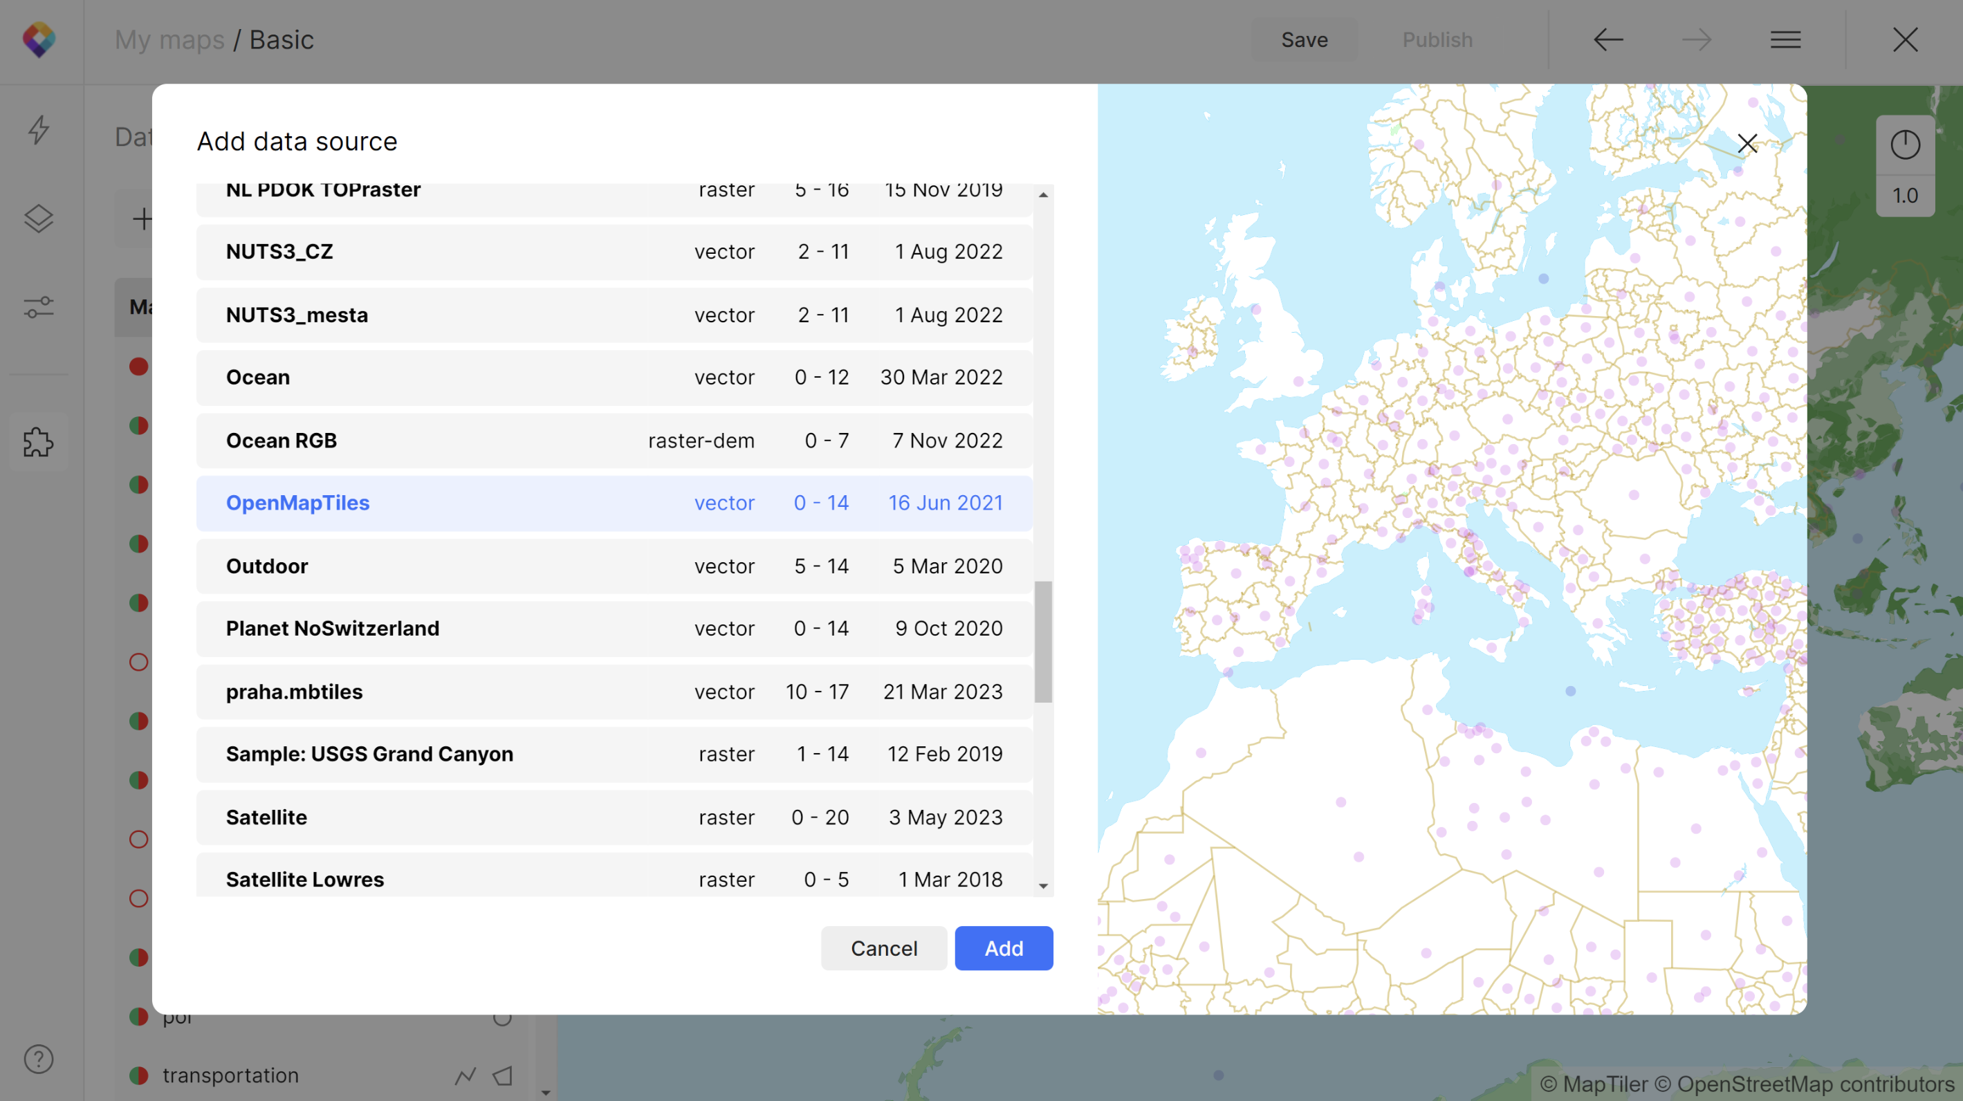Open the help question mark icon

[38, 1058]
